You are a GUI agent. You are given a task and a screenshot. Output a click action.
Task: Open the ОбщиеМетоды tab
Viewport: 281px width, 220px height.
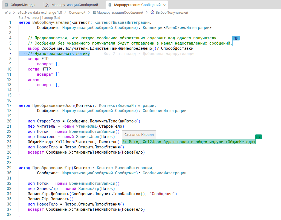22,5
